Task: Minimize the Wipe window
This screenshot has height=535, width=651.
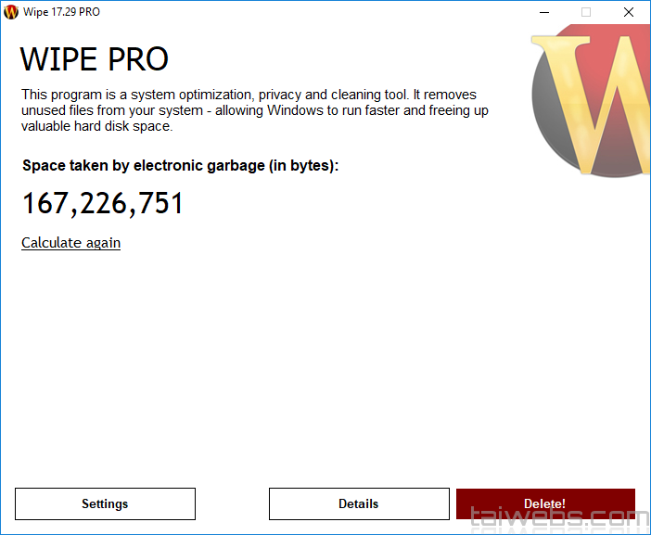Action: (x=543, y=12)
